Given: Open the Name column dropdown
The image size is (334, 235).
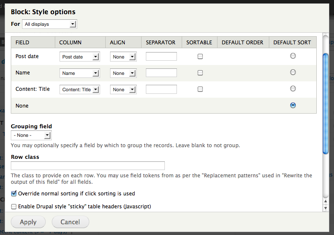Looking at the screenshot, I should point(79,73).
